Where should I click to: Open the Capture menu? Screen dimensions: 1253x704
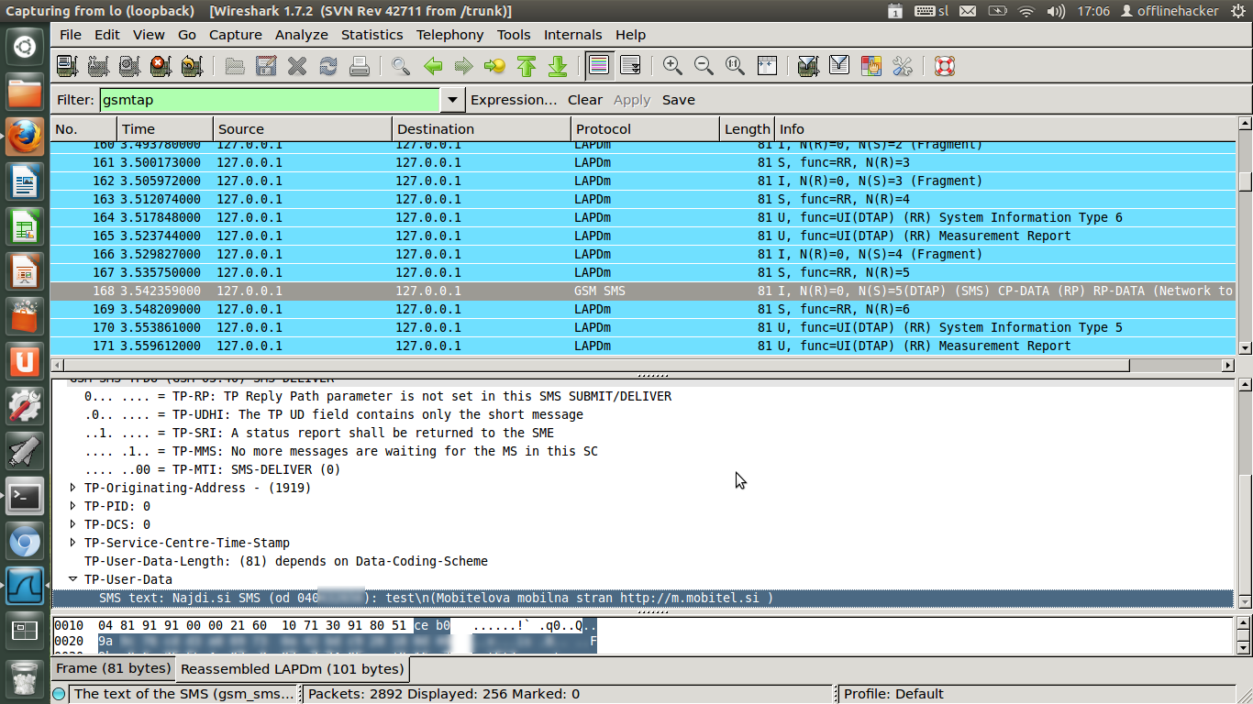[236, 35]
